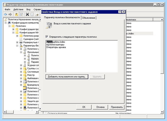This screenshot has height=121, width=167.
Task: Toggle Определить следующие параметры политики checkbox
Action: 47,37
